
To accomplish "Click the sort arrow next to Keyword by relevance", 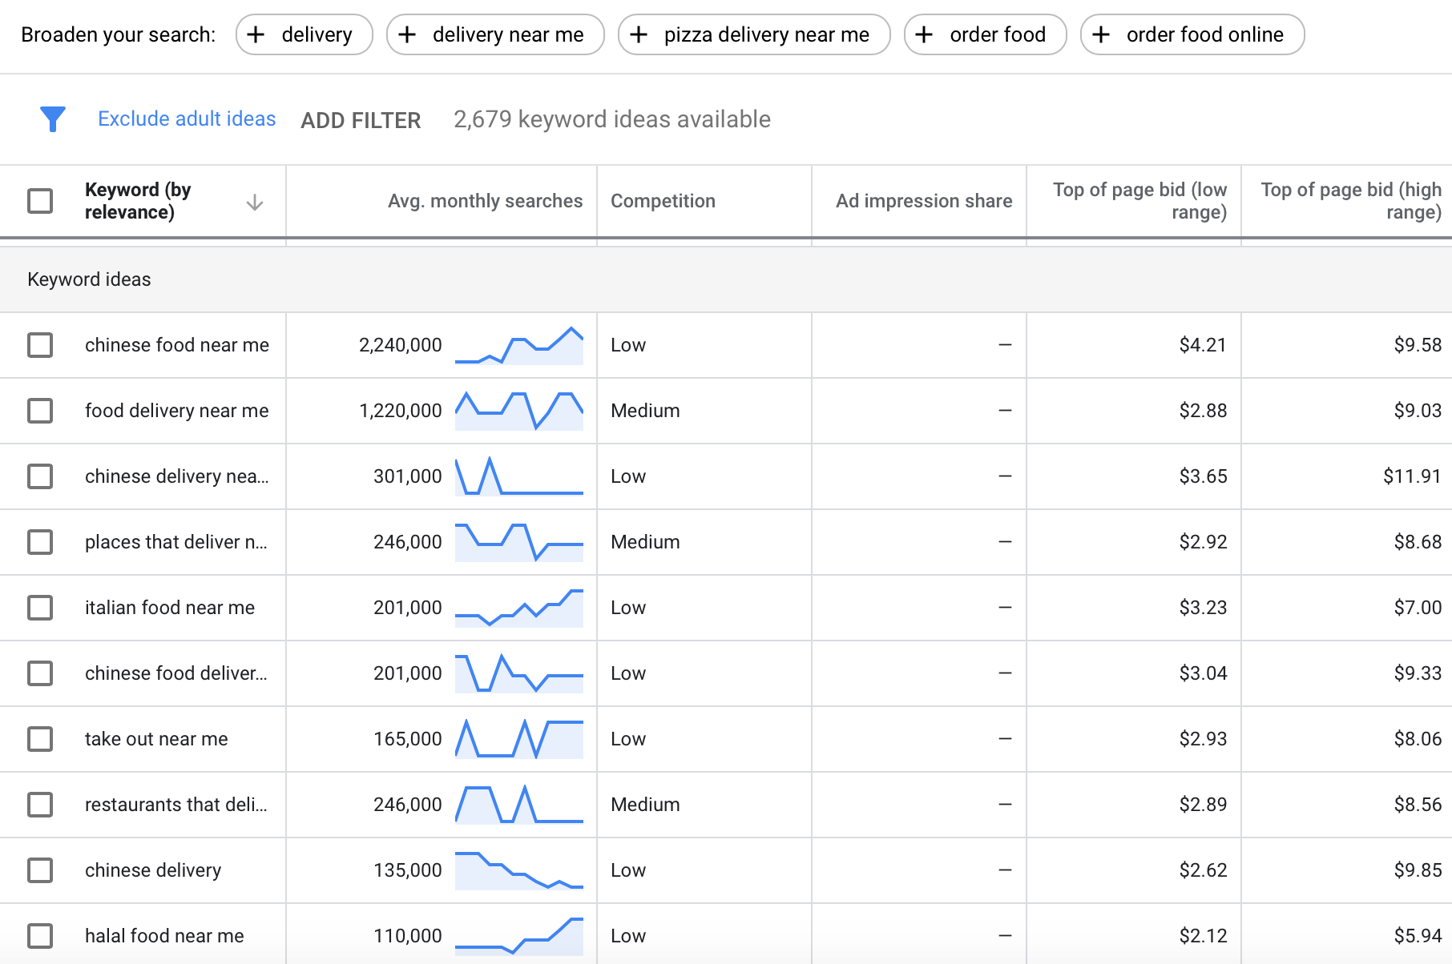I will coord(255,204).
